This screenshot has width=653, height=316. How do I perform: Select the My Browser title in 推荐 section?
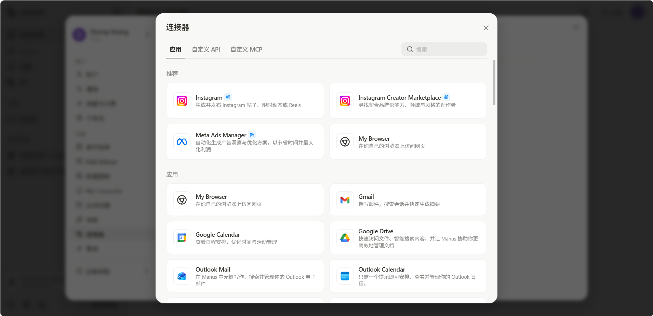[374, 139]
